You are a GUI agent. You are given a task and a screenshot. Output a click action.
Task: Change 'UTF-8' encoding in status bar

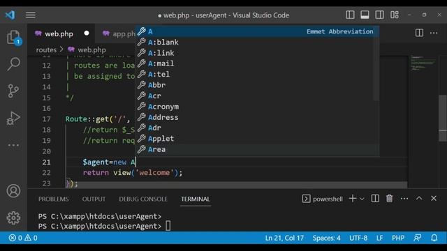click(x=358, y=238)
